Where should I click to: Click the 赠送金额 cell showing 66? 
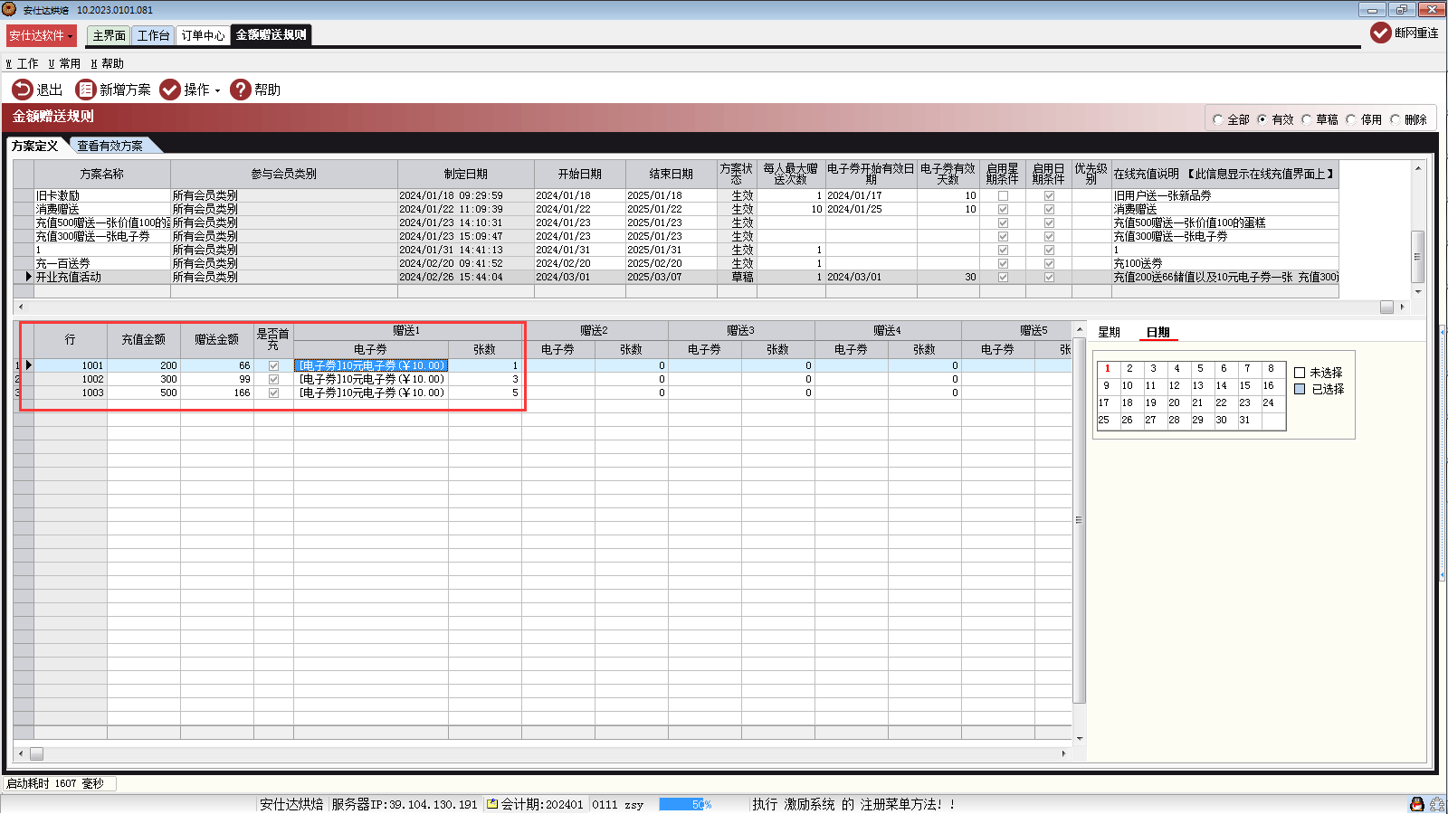[x=217, y=365]
